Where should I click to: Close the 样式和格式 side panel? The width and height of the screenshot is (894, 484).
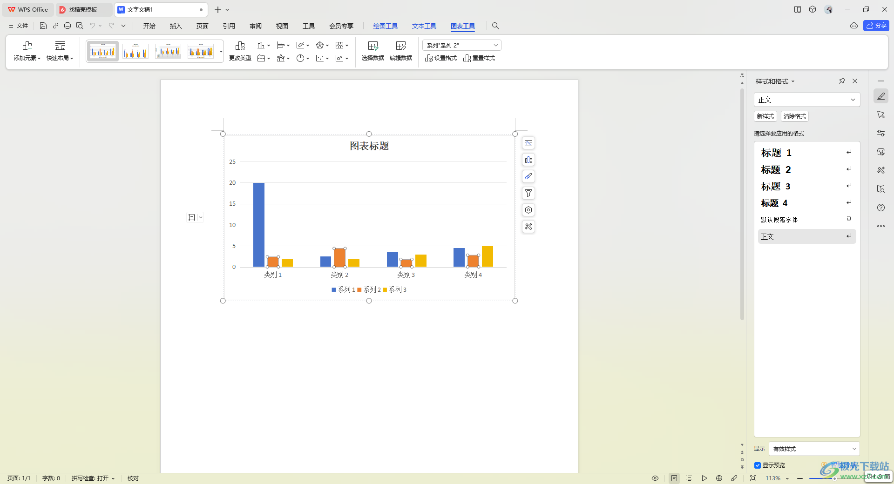click(x=855, y=81)
